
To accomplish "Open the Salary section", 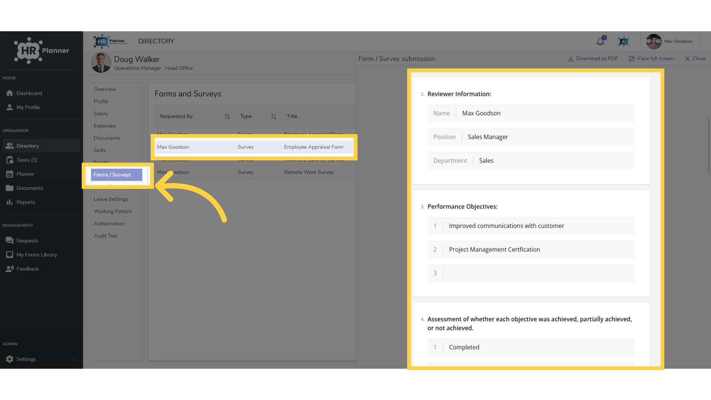I will (101, 114).
